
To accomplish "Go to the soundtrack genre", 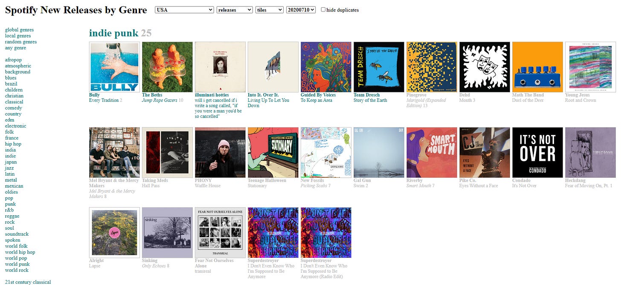I will click(17, 234).
